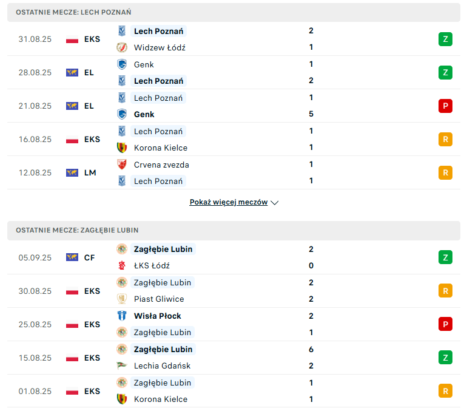Image resolution: width=464 pixels, height=408 pixels.
Task: Select the Ostatnie mecze: Zagłębie Lubin header
Action: [x=234, y=230]
